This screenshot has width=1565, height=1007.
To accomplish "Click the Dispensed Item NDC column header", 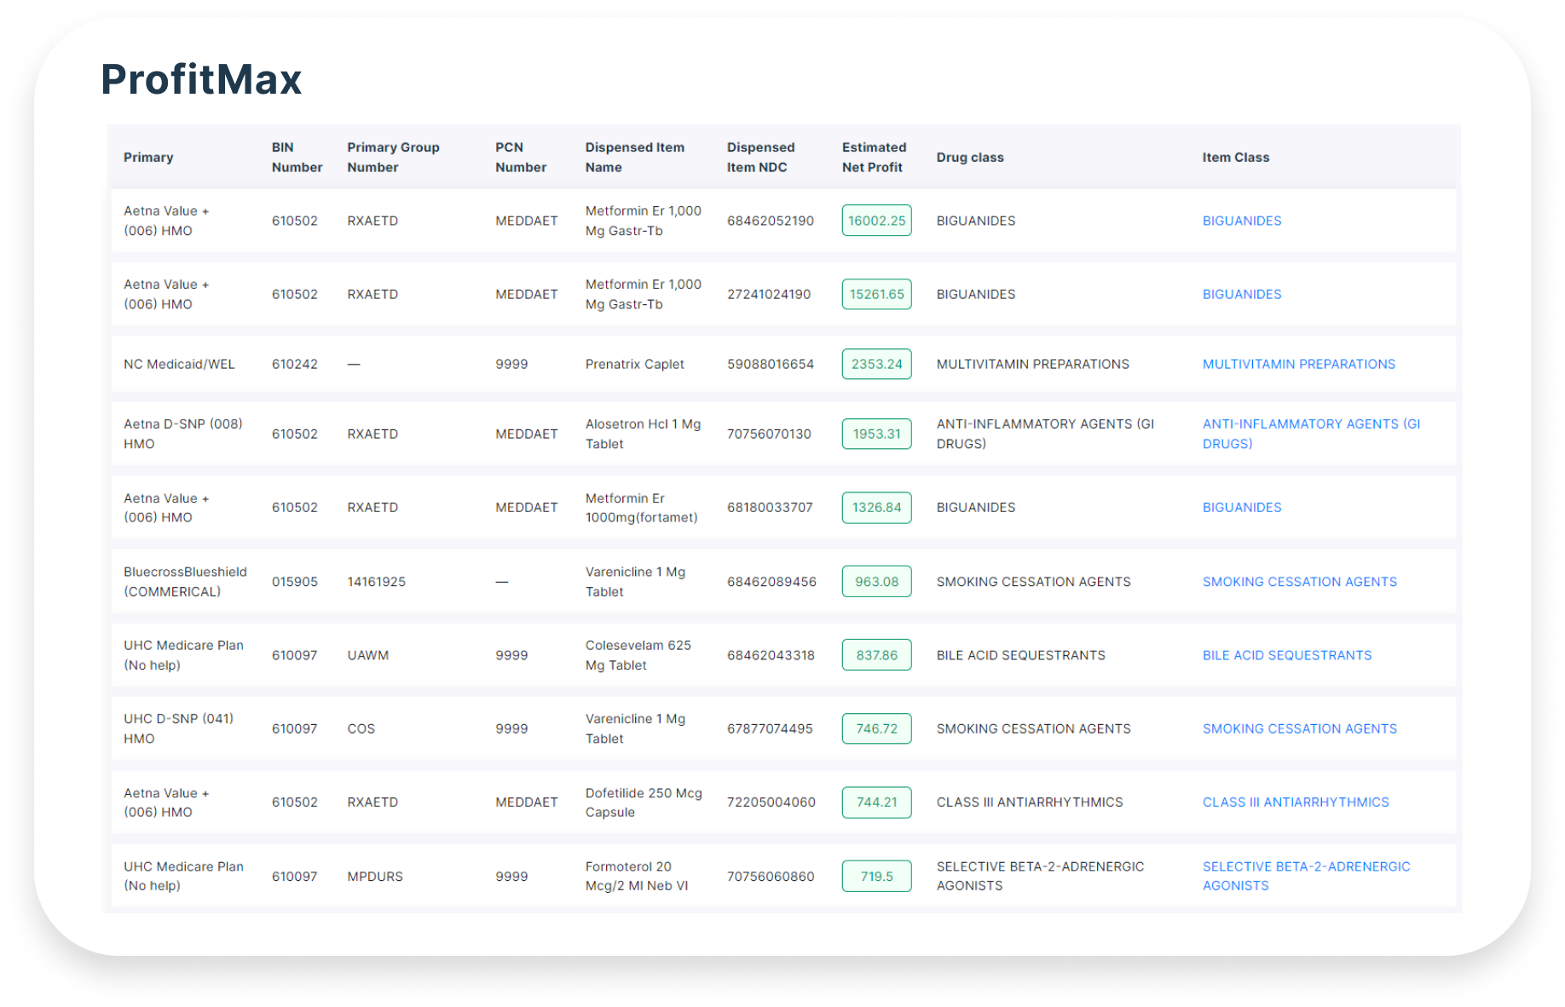I will 760,158.
